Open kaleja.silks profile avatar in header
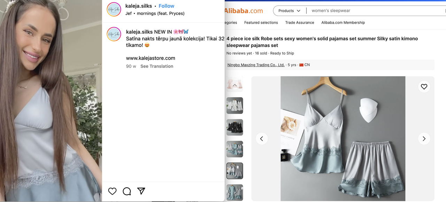 point(114,9)
